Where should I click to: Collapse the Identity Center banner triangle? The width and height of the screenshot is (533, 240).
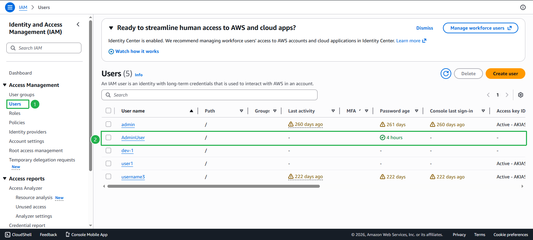coord(111,28)
